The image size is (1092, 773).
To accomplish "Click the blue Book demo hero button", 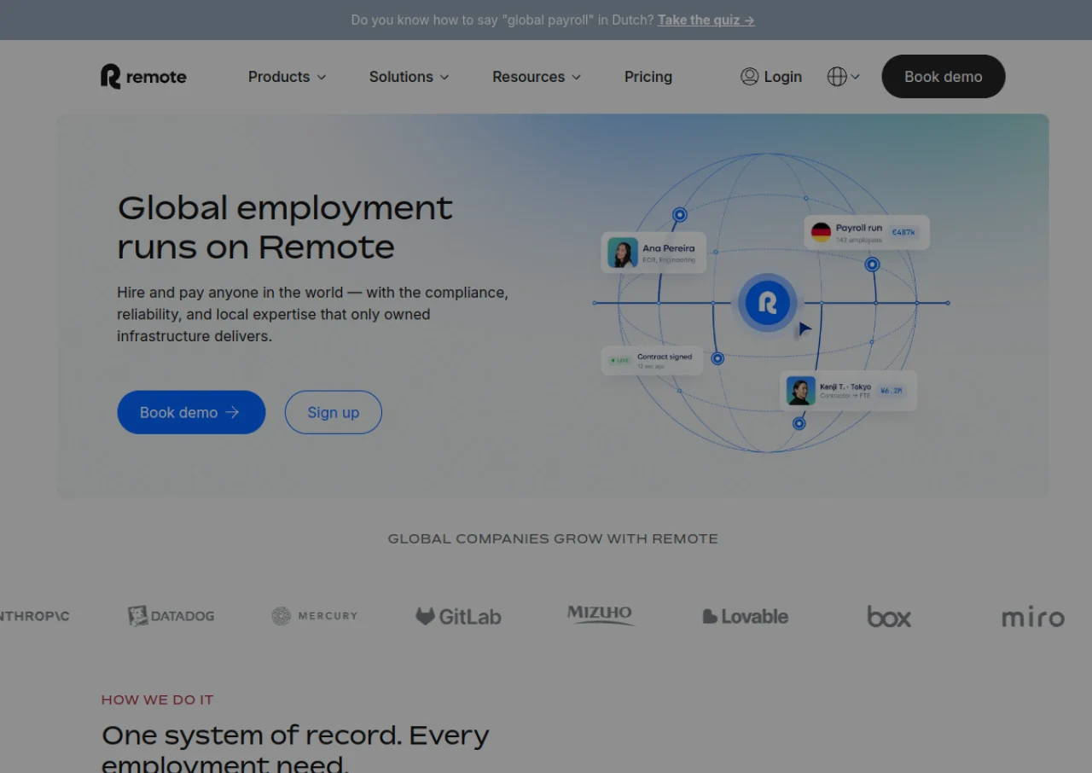I will pos(191,412).
